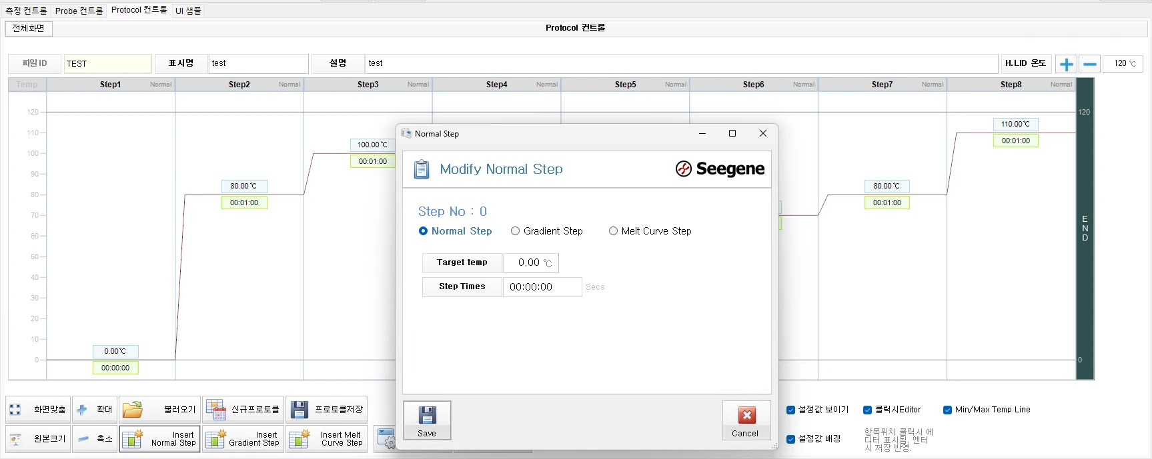Image resolution: width=1152 pixels, height=459 pixels.
Task: Click the 설명 description input field
Action: [x=682, y=64]
